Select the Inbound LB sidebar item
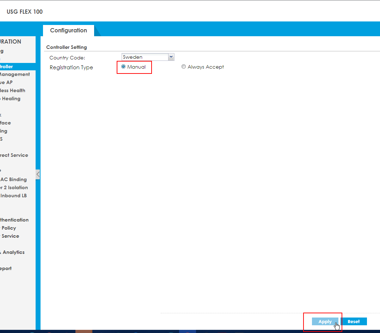The width and height of the screenshot is (380, 333). (13, 196)
